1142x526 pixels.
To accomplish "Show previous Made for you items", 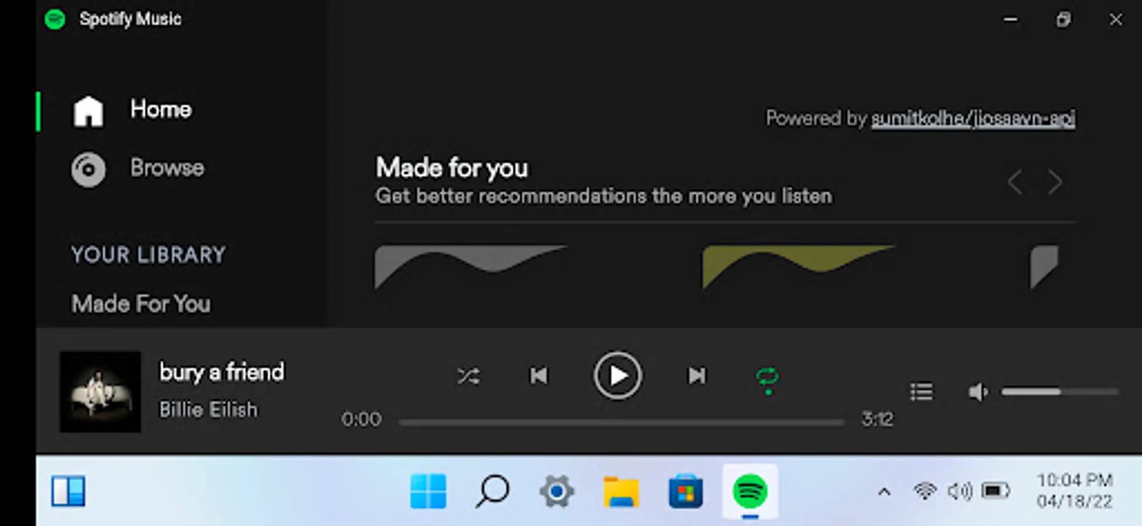I will [x=1015, y=182].
